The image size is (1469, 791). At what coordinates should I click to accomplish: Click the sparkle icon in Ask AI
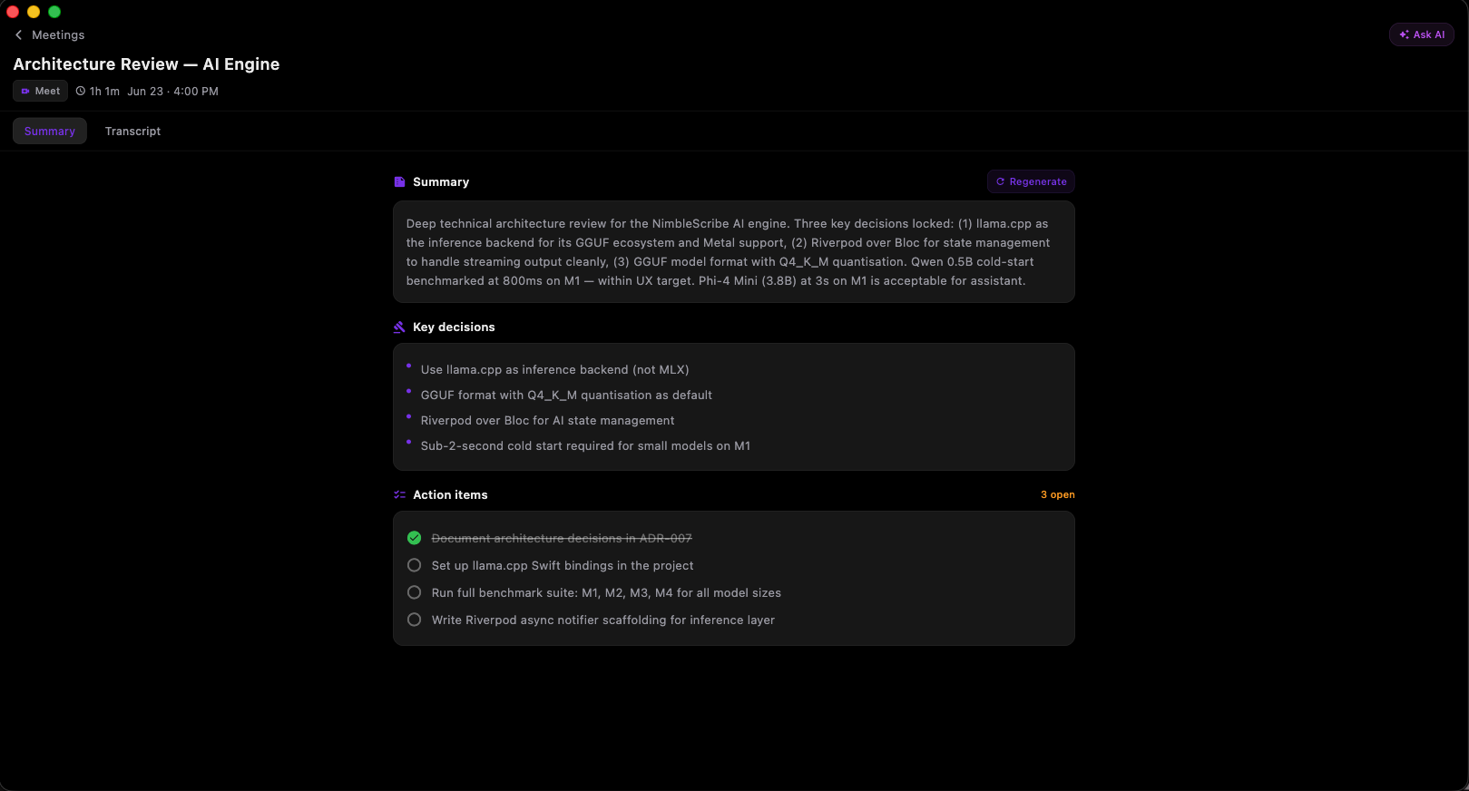[1404, 34]
